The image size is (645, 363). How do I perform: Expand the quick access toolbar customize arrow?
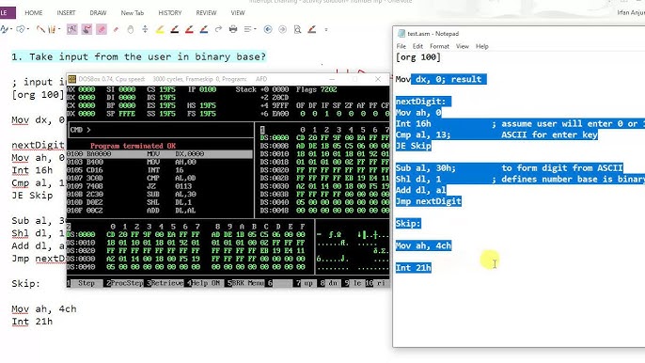pyautogui.click(x=326, y=30)
